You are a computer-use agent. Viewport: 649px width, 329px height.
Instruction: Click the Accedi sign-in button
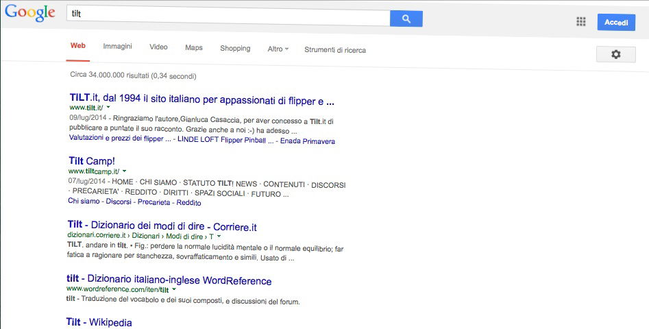click(x=616, y=23)
